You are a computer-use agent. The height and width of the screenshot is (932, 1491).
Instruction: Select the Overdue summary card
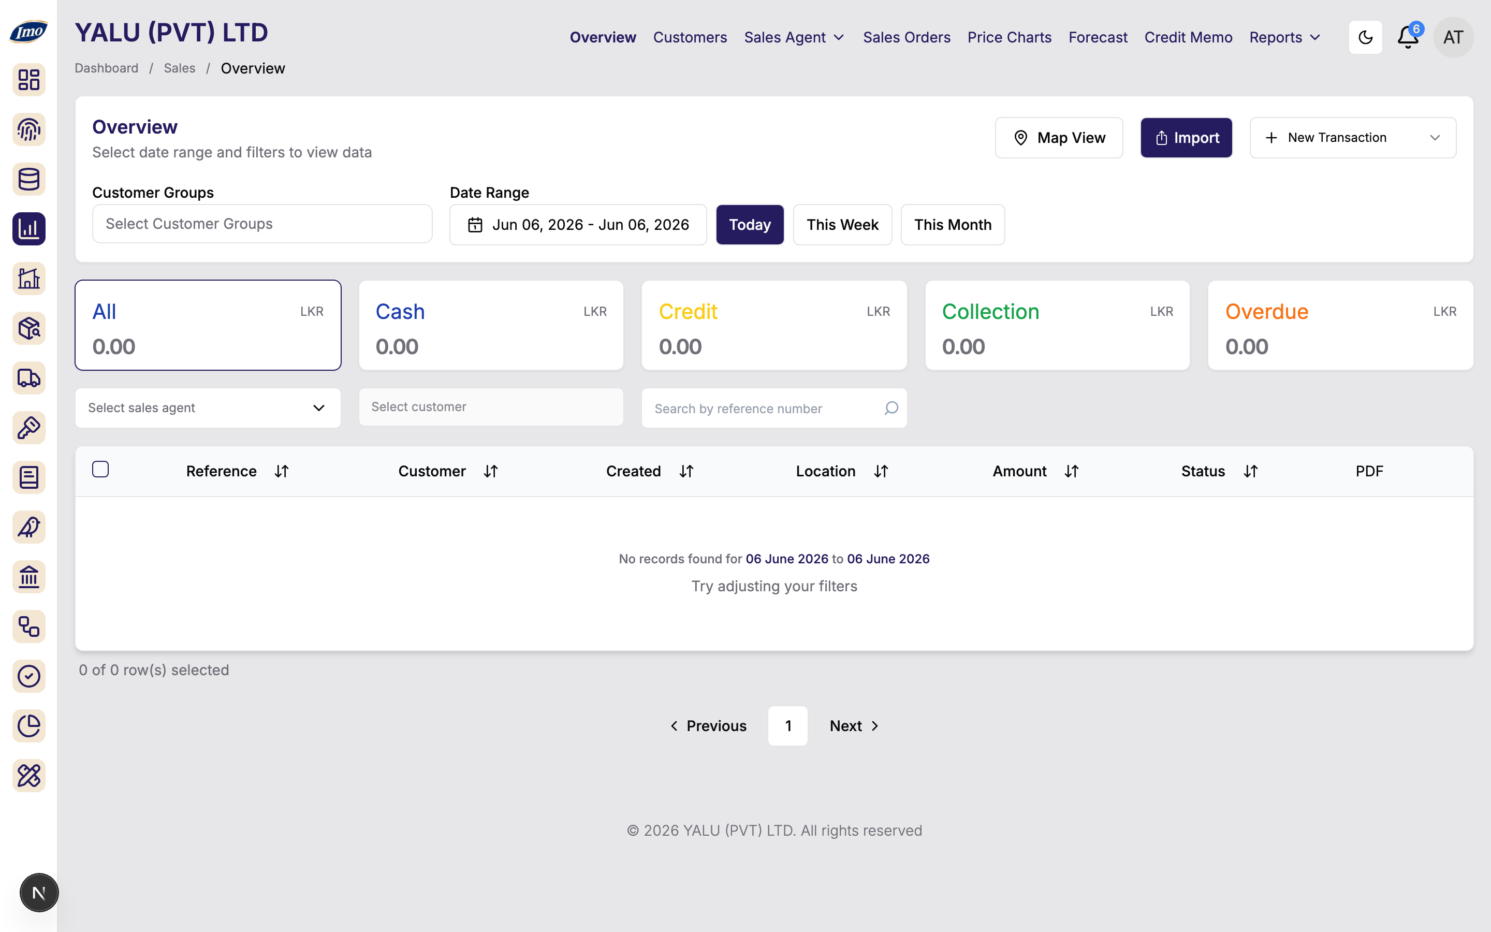click(1341, 326)
